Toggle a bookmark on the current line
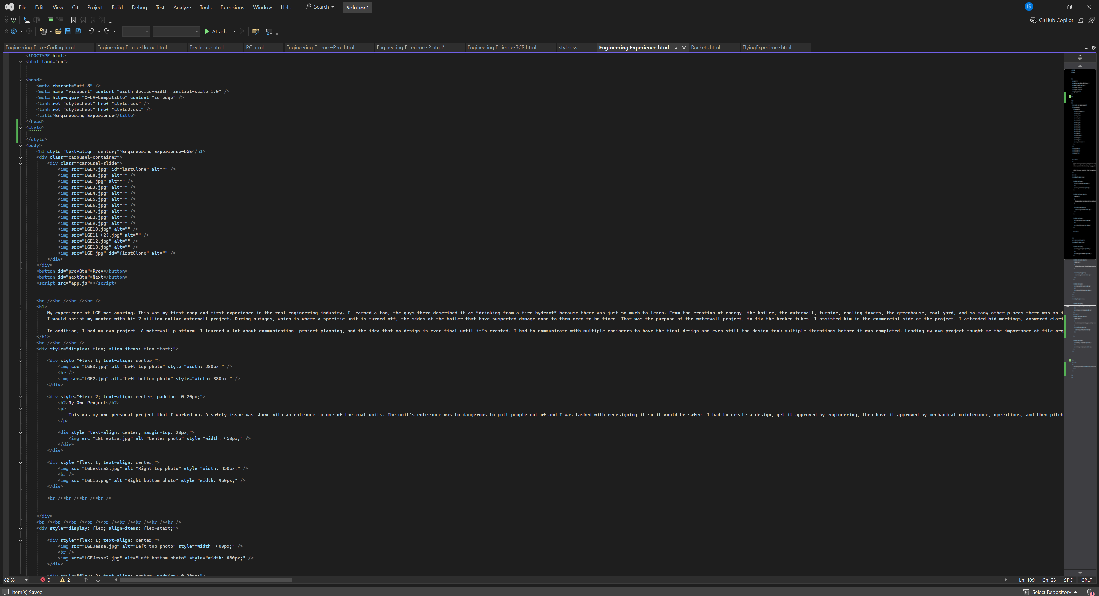Viewport: 1099px width, 596px height. coord(73,20)
